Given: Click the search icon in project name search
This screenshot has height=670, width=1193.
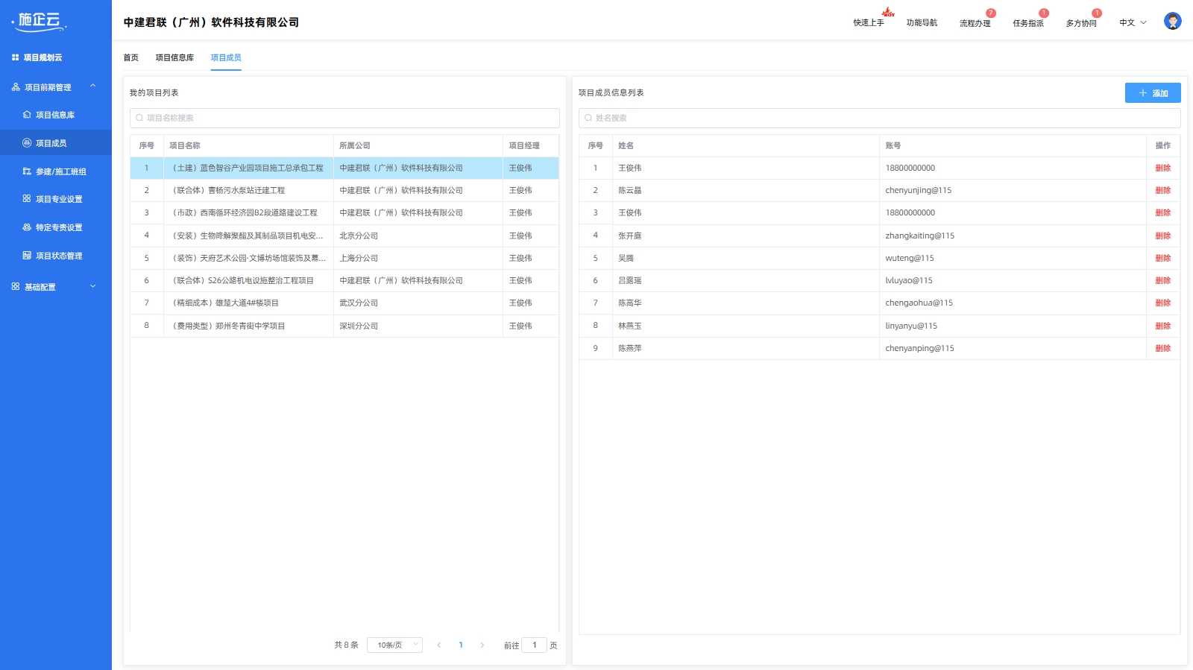Looking at the screenshot, I should (139, 118).
